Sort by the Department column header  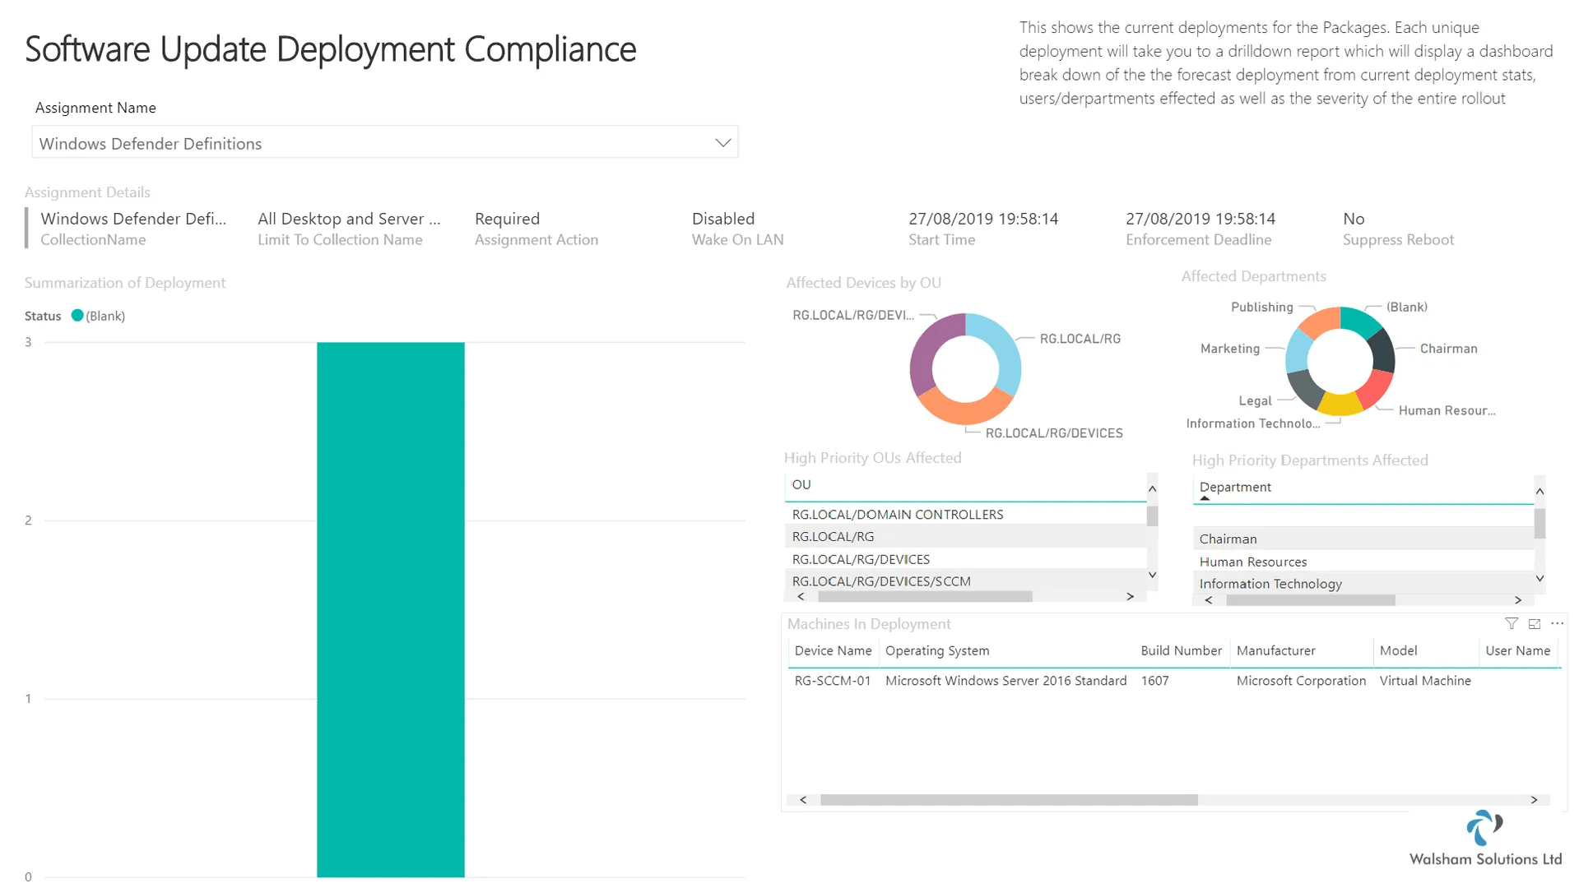1234,488
